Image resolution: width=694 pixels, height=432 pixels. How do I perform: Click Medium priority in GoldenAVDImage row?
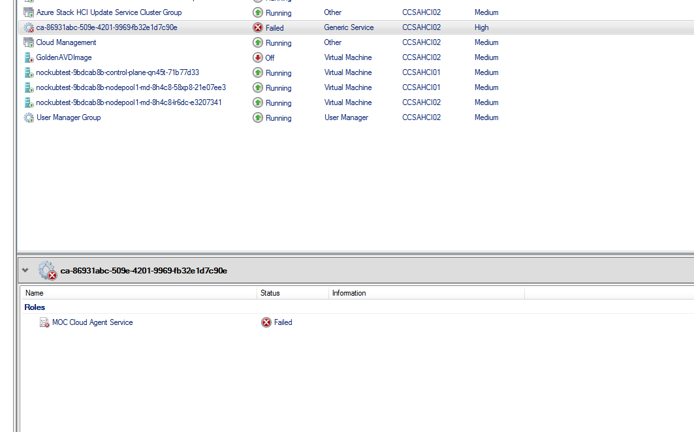486,57
